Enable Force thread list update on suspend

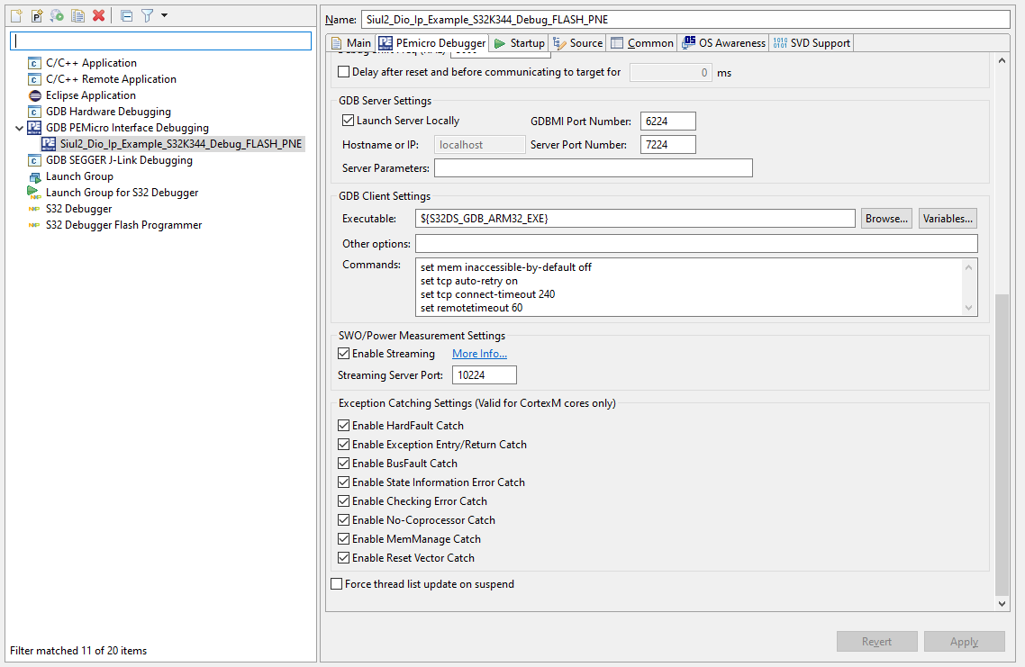(x=336, y=583)
